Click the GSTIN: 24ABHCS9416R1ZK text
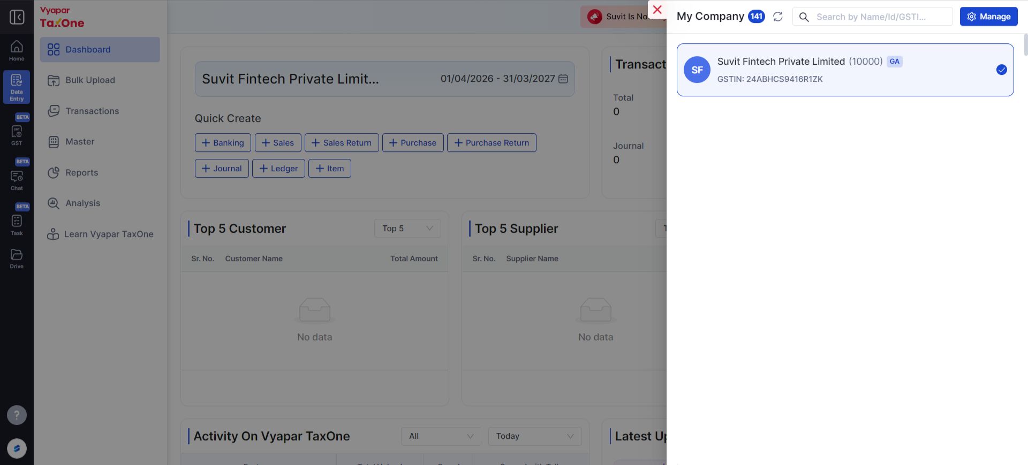 [x=770, y=79]
